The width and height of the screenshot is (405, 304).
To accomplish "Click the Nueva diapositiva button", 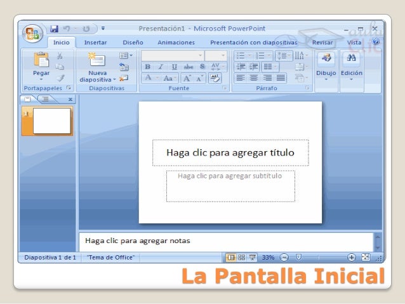I will coord(97,67).
